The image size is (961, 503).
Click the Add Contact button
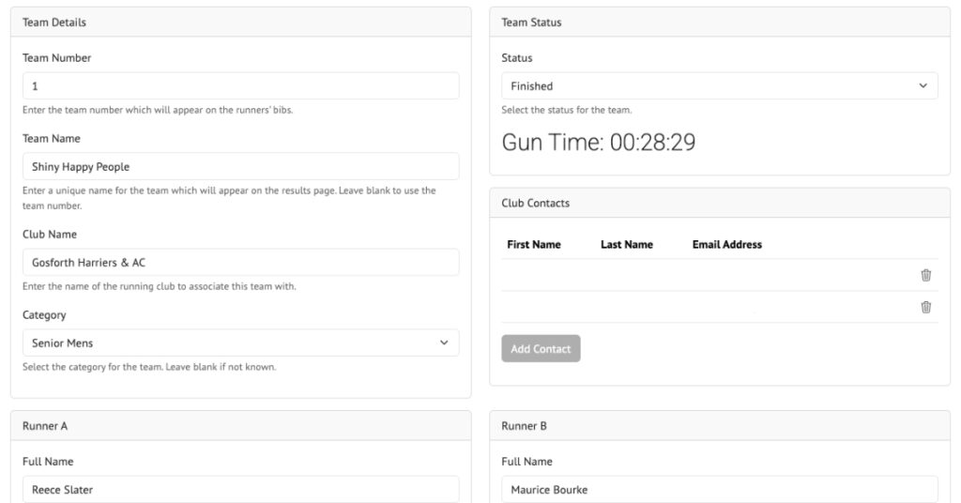541,348
